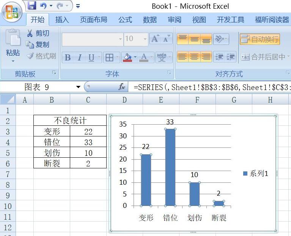This screenshot has height=236, width=291.
Task: Open the Office button menu
Action: 12,12
